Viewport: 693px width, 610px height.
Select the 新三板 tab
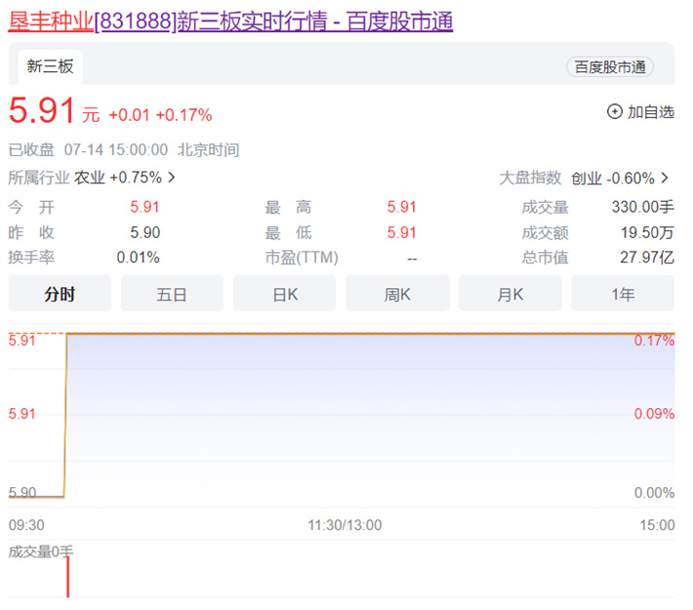coord(50,66)
